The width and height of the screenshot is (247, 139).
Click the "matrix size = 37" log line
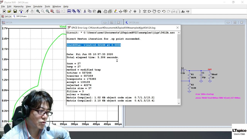pos(79,88)
